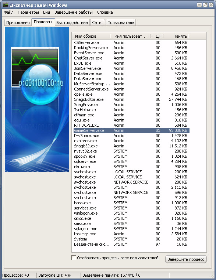The height and width of the screenshot is (280, 216).
Task: Sort by Имя образа column header
Action: click(92, 36)
